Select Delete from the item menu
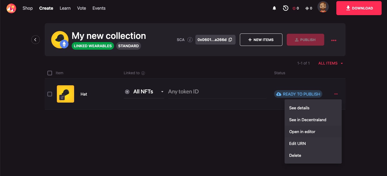387x176 pixels. point(295,155)
